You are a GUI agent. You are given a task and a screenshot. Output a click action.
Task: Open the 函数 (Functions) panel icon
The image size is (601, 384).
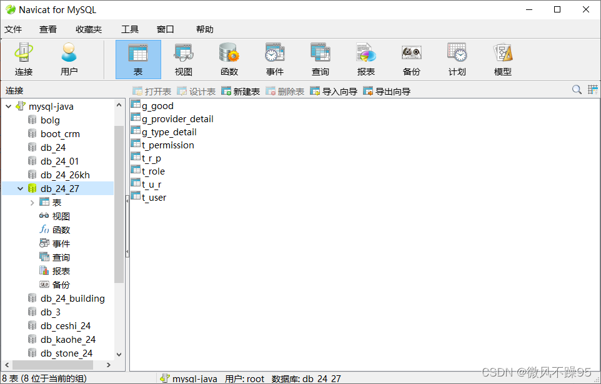tap(229, 58)
